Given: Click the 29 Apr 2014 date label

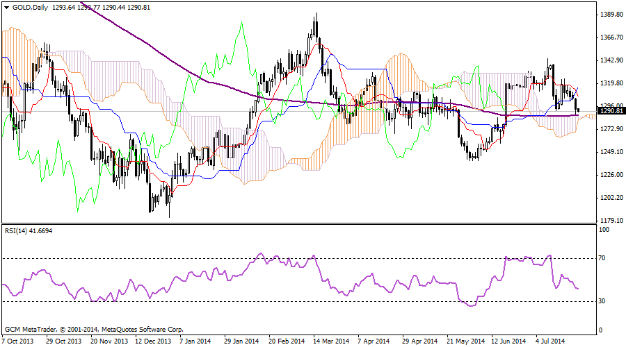Looking at the screenshot, I should point(419,341).
